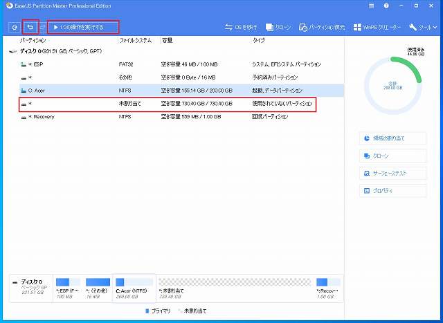Click '回復パーティション' type cell
The width and height of the screenshot is (443, 323).
tap(270, 117)
